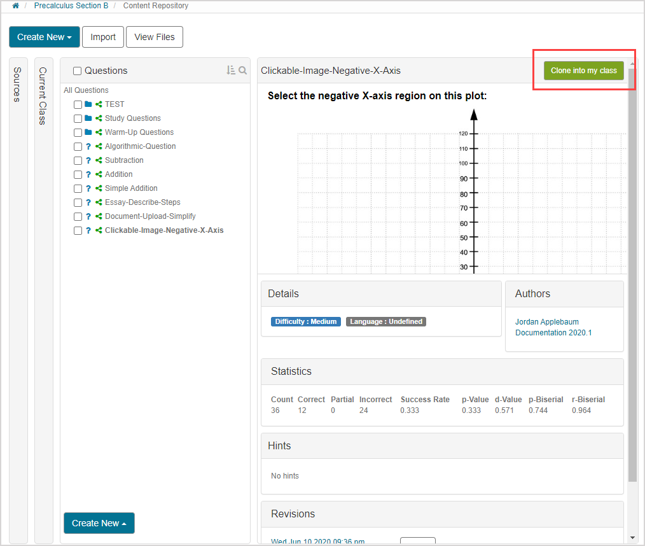Click the Import button
The height and width of the screenshot is (546, 645).
102,37
